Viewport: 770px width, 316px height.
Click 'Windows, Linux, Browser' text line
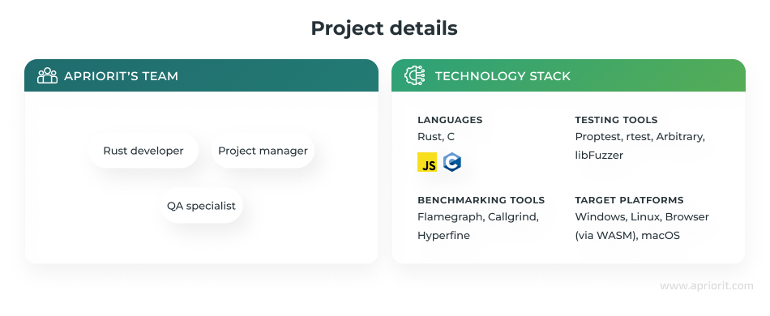pyautogui.click(x=642, y=217)
